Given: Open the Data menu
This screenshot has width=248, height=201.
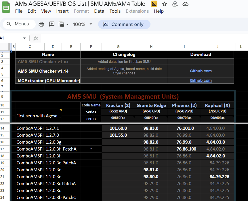Looking at the screenshot, I should 99,11.
